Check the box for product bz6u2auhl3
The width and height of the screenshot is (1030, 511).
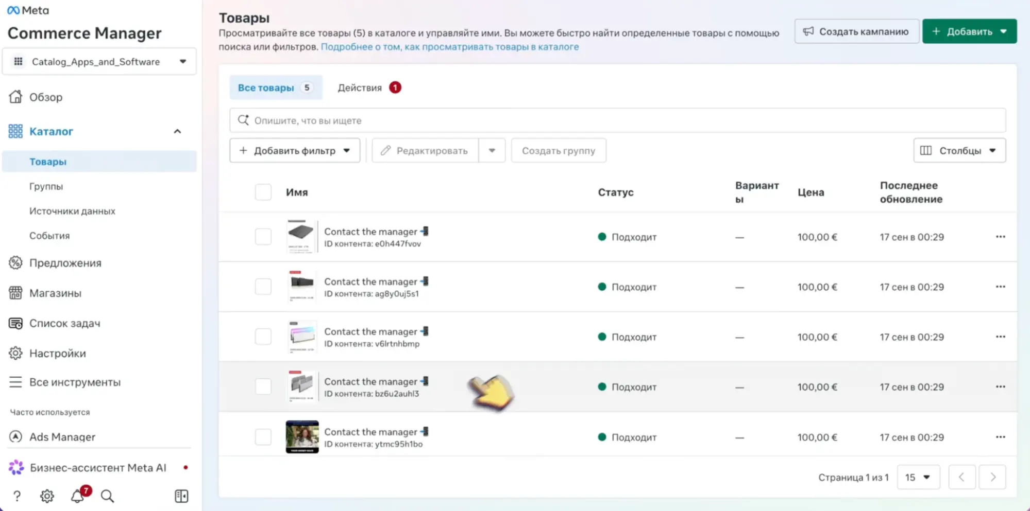(x=263, y=386)
